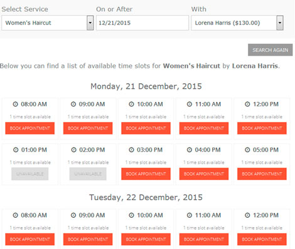Click clock icon beside Tuesday 12:00 PM
The width and height of the screenshot is (295, 249).
click(x=247, y=215)
